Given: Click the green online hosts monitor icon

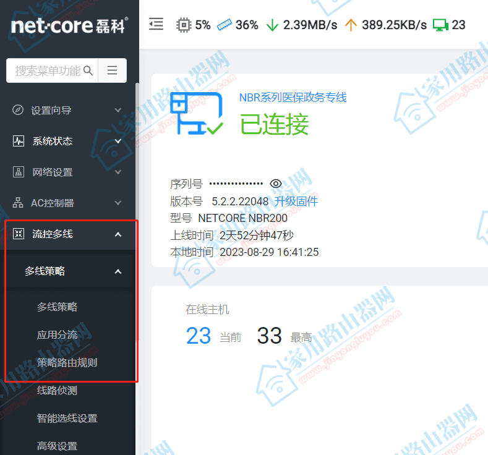Looking at the screenshot, I should 440,25.
